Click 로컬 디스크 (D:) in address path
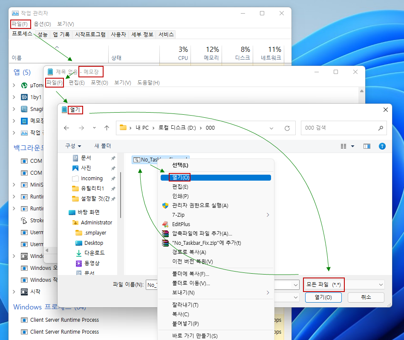The width and height of the screenshot is (404, 340). (x=177, y=128)
